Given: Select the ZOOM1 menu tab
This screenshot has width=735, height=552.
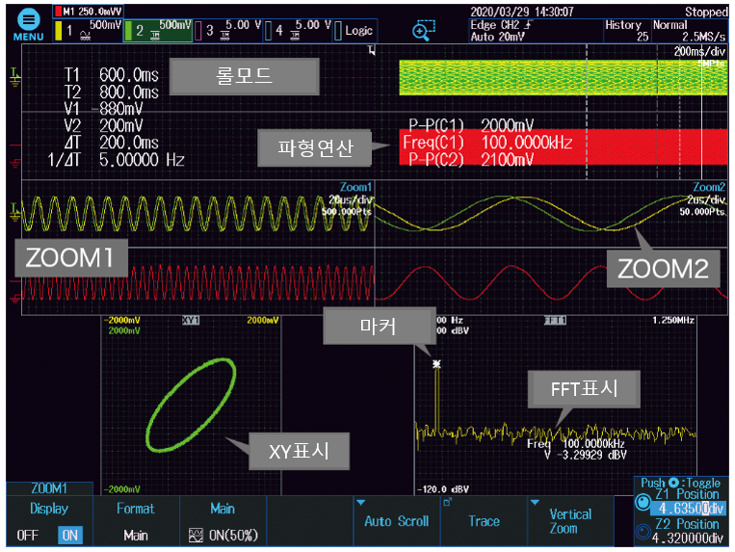Looking at the screenshot, I should [x=49, y=488].
